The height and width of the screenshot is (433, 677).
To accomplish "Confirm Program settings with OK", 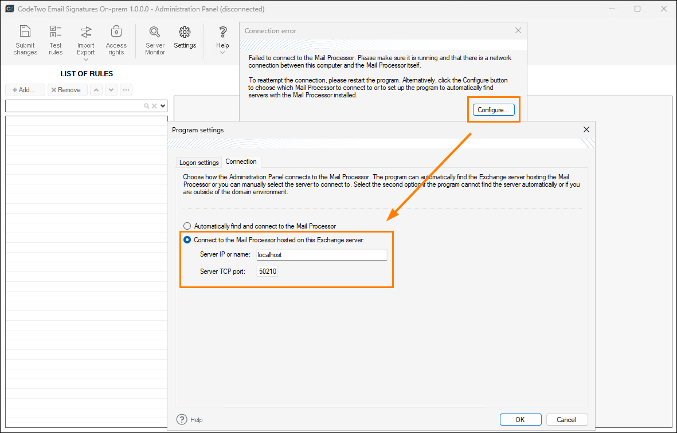I will (x=520, y=420).
